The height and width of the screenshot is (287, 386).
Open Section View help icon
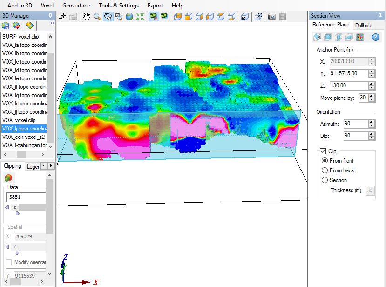375,37
